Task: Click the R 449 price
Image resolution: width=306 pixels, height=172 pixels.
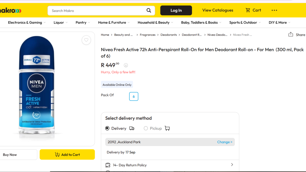Action: [110, 65]
